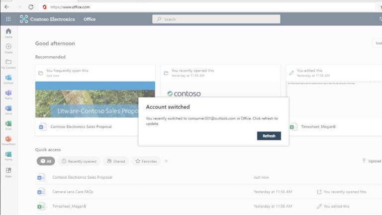Screen dimensions: 382x215
Task: Go to Home in the sidebar
Action: (x=8, y=33)
